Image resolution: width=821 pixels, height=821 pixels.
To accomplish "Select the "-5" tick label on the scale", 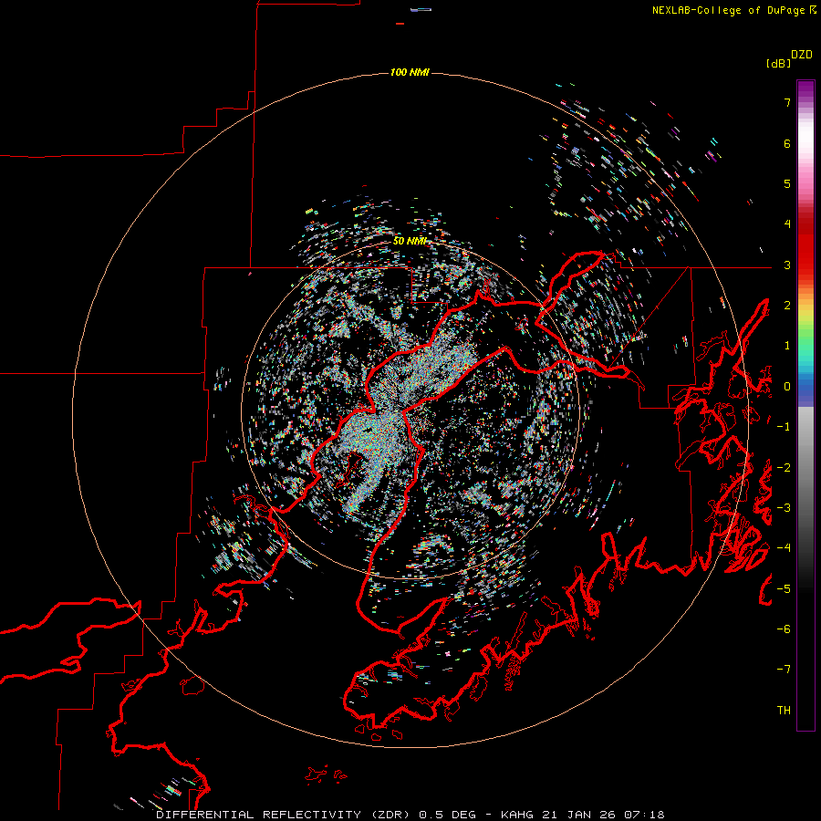I will coord(784,588).
